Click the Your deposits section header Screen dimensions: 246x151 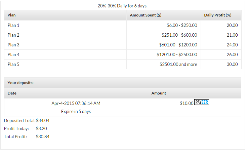pos(20,82)
